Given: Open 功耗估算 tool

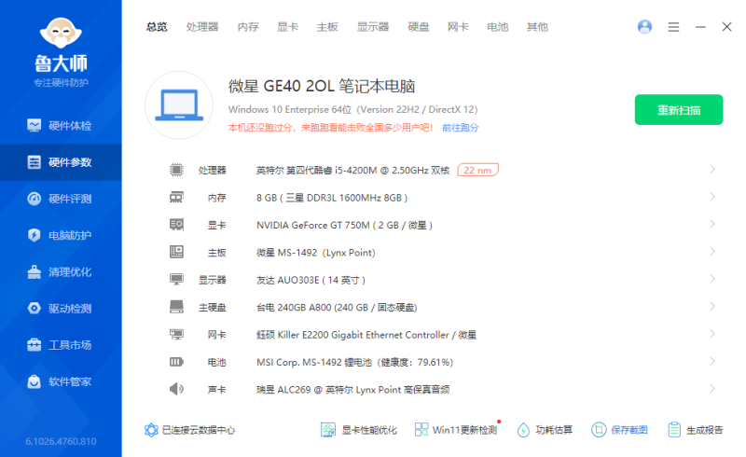Looking at the screenshot, I should click(x=545, y=430).
